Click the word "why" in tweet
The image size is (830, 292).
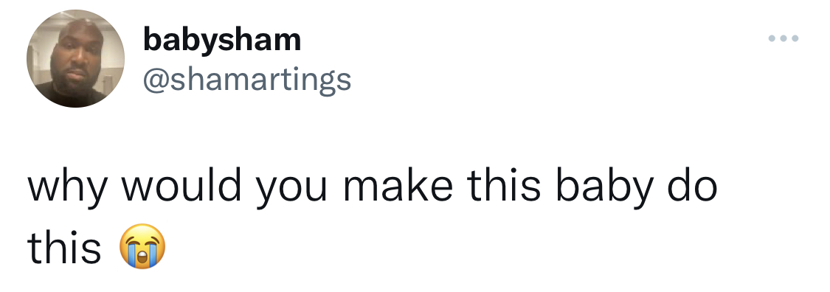68,188
